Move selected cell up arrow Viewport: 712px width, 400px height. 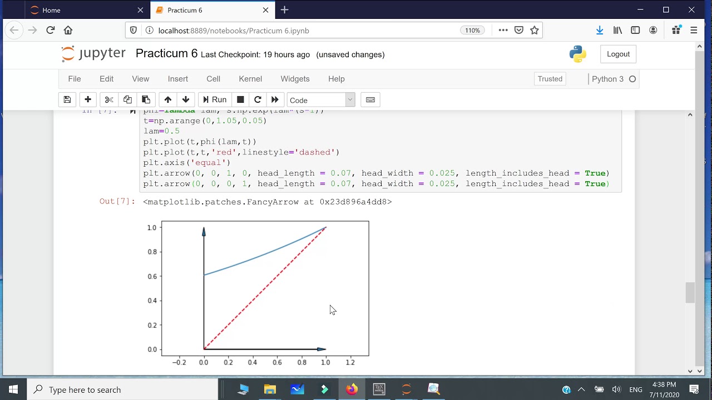[167, 100]
